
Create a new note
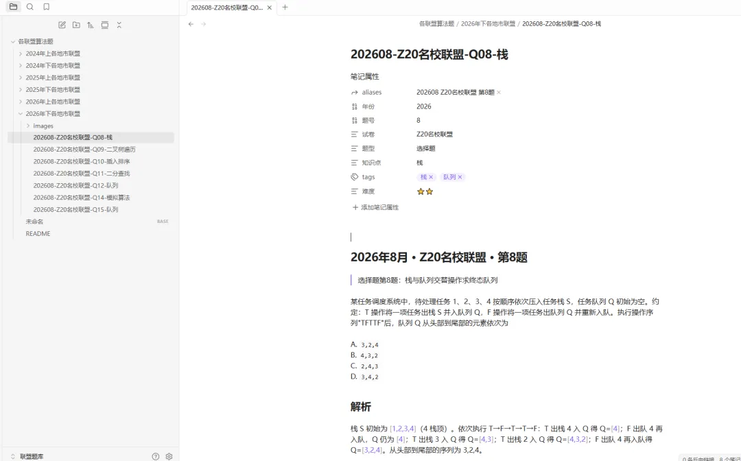(62, 25)
